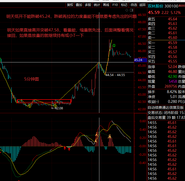Viewport: 185px width, 181px height.
Task: Click the 卖一 price 45.60
Action: tap(173, 38)
